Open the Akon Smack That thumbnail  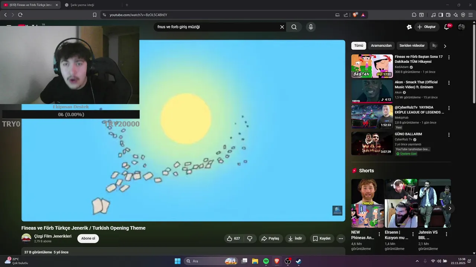point(372,91)
